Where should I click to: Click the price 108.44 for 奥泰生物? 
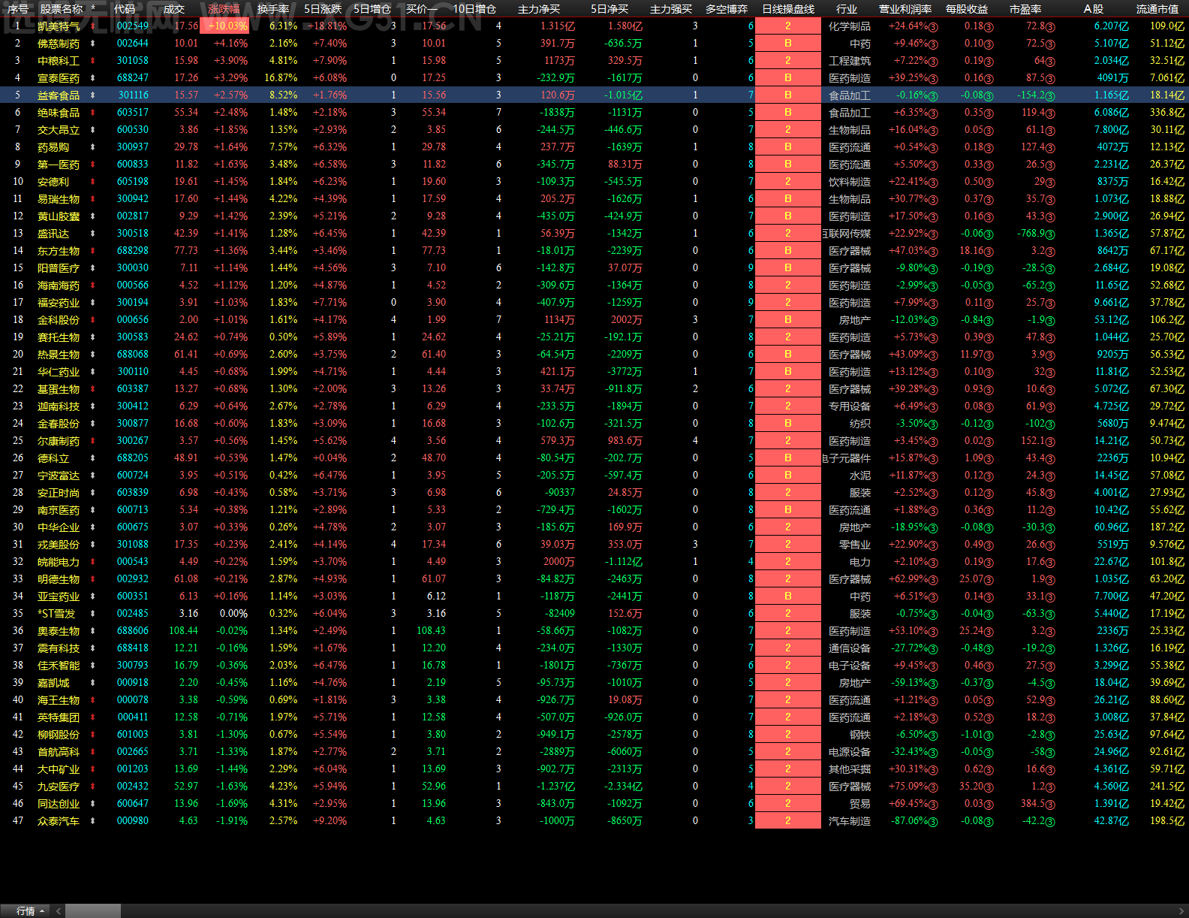pos(184,631)
